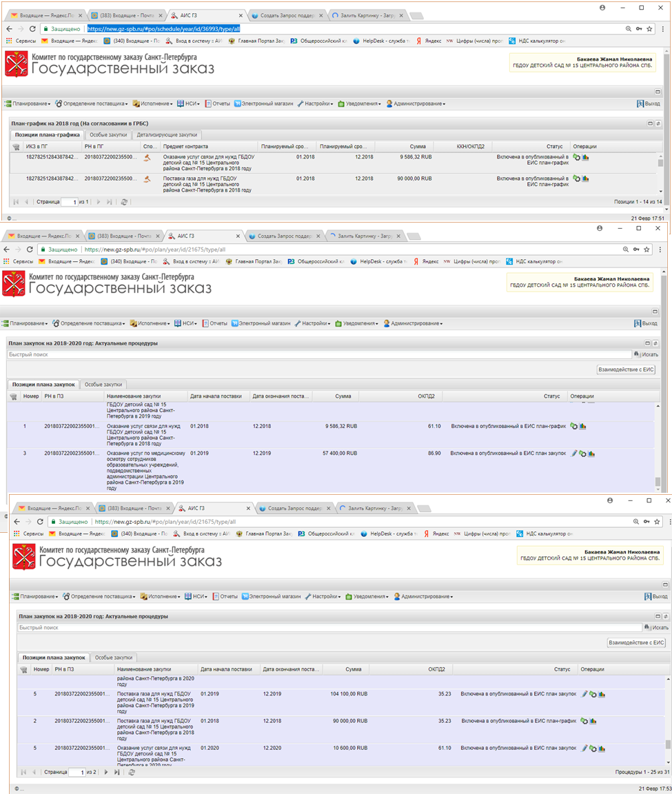Click gear operation icon in top window's 90 000,00 row
Viewport: 672px width, 794px height.
(577, 179)
